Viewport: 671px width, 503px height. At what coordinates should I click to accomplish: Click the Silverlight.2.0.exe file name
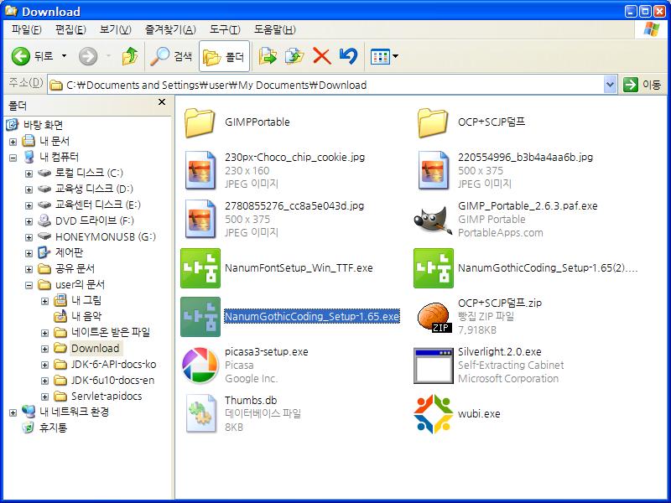499,351
